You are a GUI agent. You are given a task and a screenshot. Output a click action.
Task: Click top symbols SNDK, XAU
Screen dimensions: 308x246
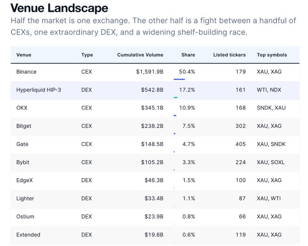pos(271,108)
